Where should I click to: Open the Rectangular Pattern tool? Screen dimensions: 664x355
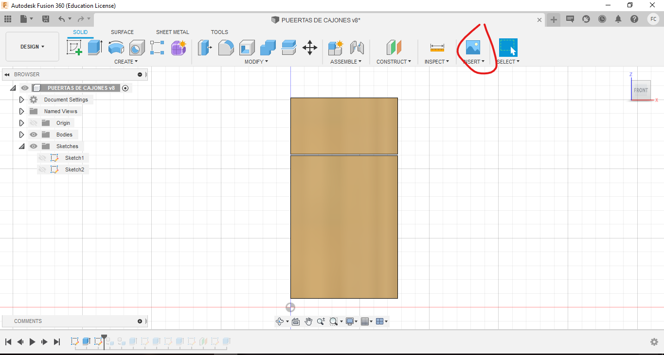coord(157,48)
